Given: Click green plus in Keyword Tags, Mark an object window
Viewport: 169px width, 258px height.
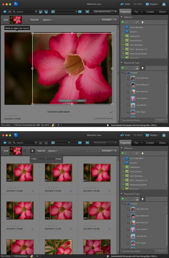Looking at the screenshot, I should [x=123, y=68].
